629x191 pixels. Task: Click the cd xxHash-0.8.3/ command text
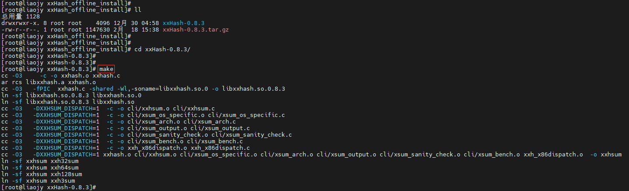[162, 49]
